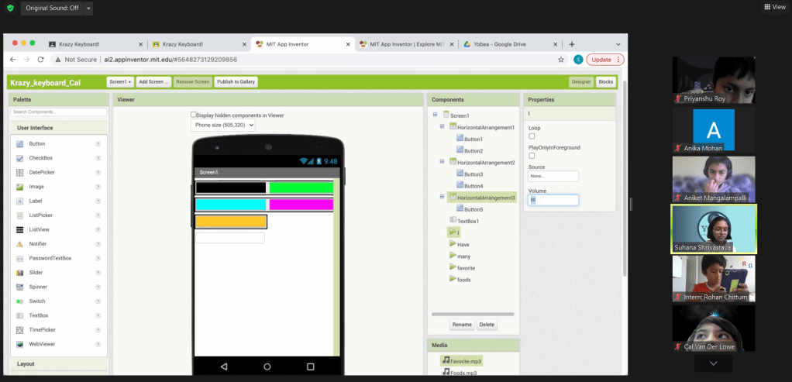
Task: Toggle the PlayOnlyInForeground checkbox
Action: click(532, 156)
